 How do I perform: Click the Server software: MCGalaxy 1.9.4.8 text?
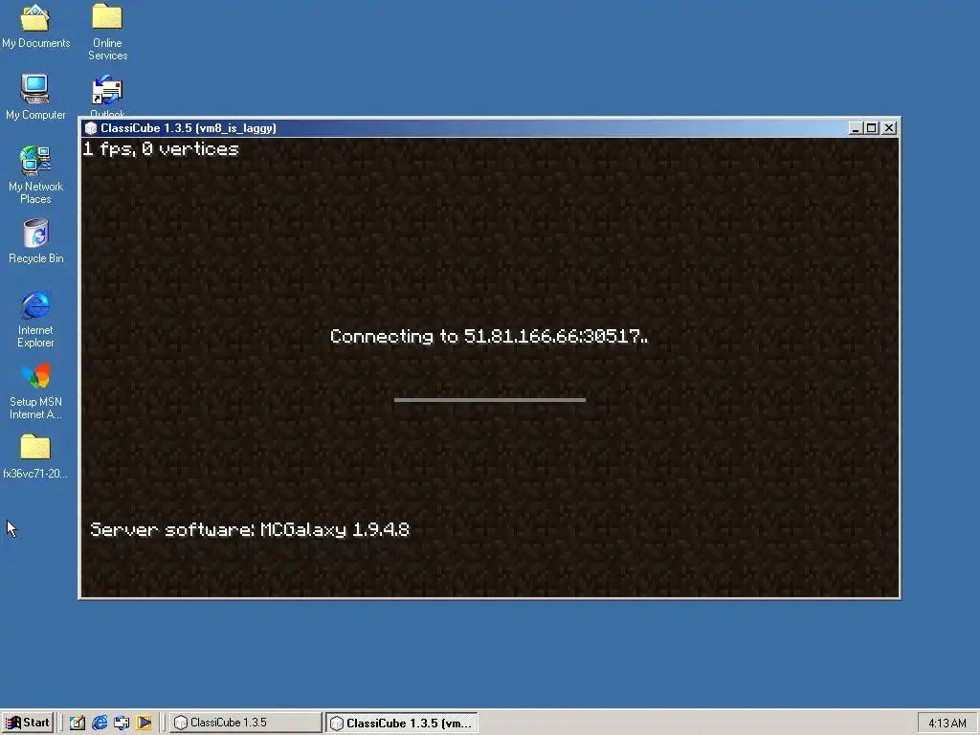click(250, 530)
